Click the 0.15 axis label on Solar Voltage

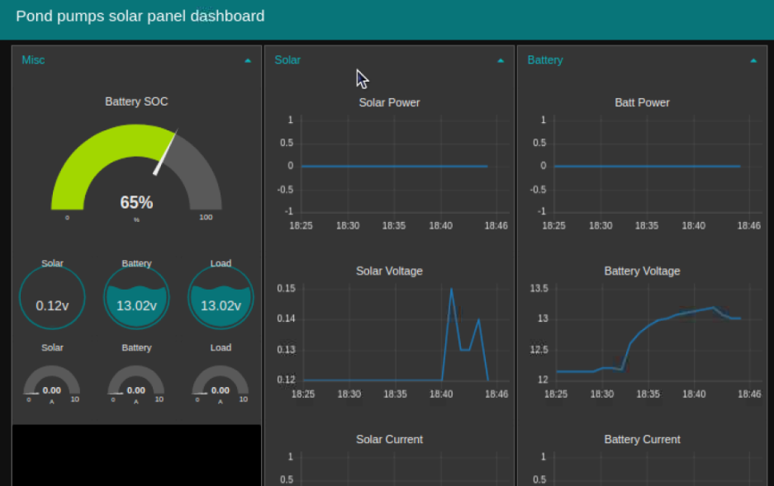pyautogui.click(x=287, y=288)
